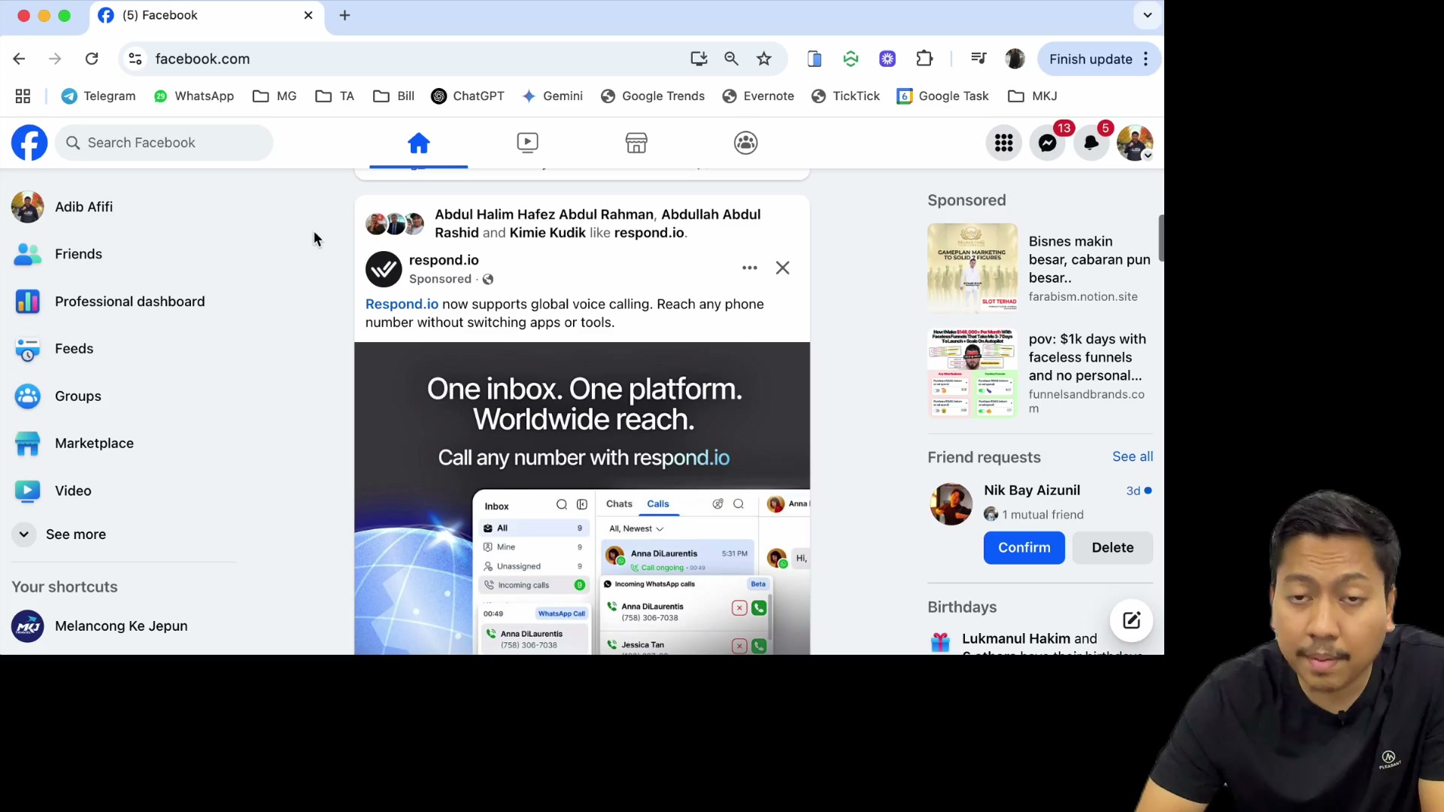Bookmark this page with the star icon
The height and width of the screenshot is (812, 1444).
tap(764, 59)
